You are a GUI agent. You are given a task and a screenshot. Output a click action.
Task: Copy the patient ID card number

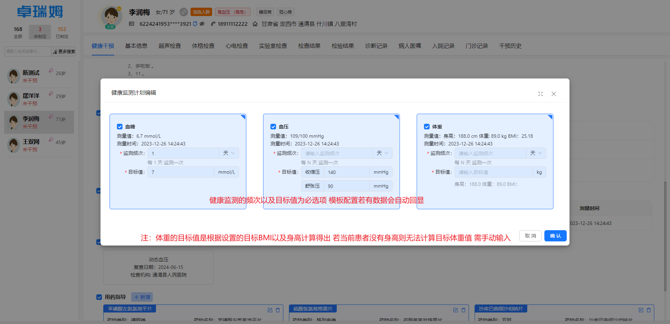195,24
